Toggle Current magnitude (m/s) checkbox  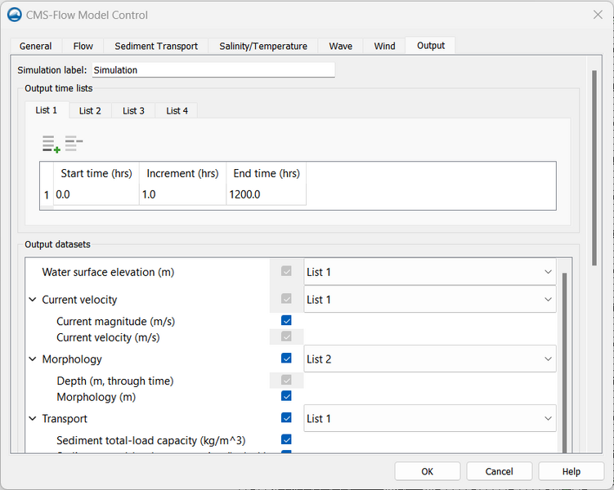click(286, 321)
